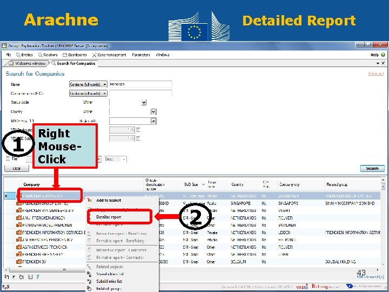Open the Name match-type dropdown
Image resolution: width=389 pixels, height=292 pixels.
click(x=88, y=84)
